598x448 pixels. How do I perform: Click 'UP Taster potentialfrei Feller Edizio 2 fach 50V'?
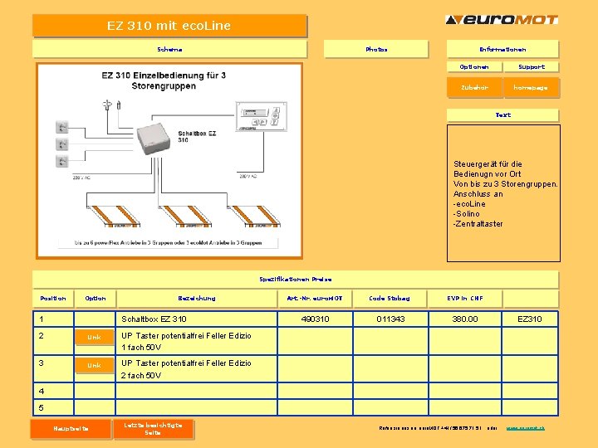click(x=196, y=368)
